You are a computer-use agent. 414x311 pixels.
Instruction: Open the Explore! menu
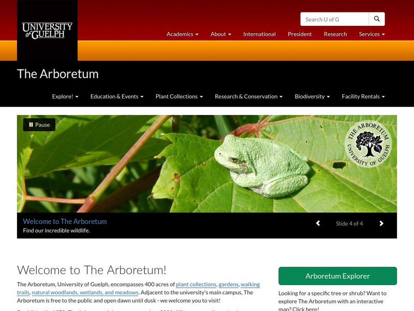(x=65, y=96)
